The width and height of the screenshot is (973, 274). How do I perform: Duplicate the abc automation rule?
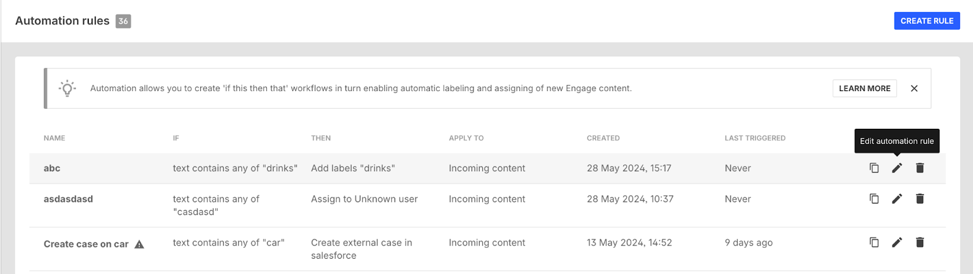[x=874, y=168]
